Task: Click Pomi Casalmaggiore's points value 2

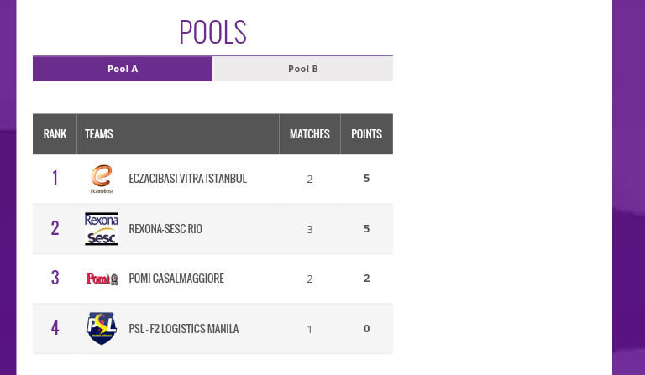Action: pyautogui.click(x=366, y=279)
